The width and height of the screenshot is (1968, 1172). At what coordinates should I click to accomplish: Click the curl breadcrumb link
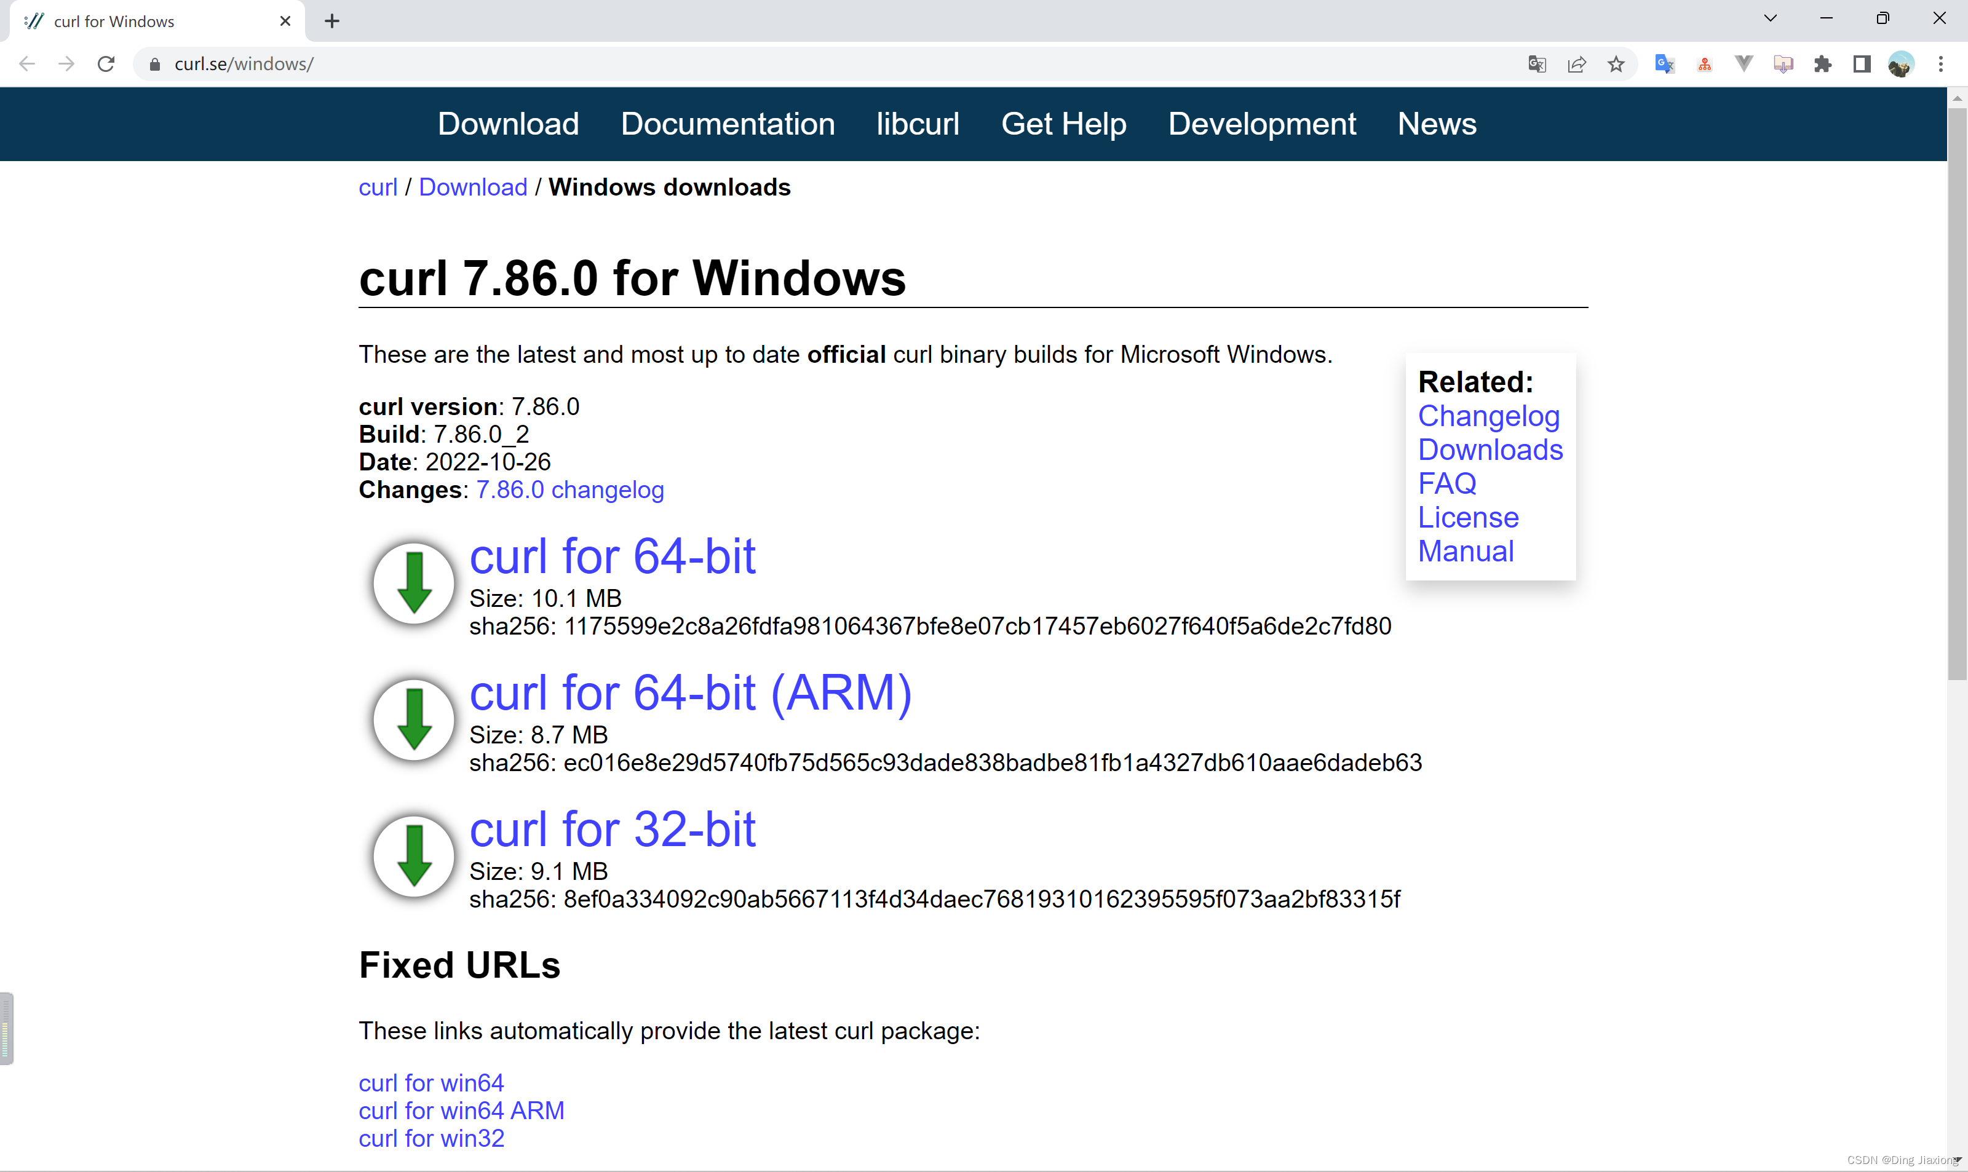click(x=378, y=187)
